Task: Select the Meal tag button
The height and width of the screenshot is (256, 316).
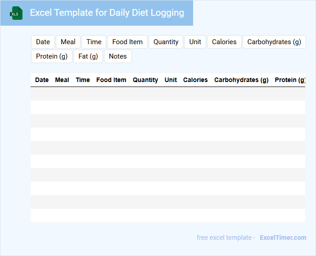Action: coord(68,42)
